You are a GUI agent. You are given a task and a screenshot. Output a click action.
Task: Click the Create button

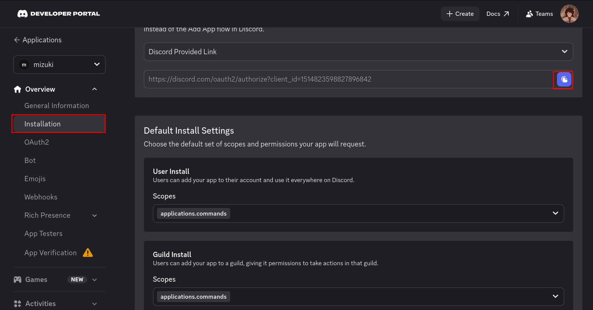pos(460,14)
